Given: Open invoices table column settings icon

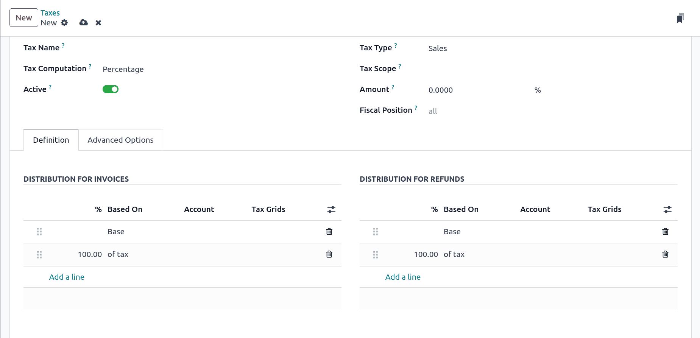Looking at the screenshot, I should [331, 209].
